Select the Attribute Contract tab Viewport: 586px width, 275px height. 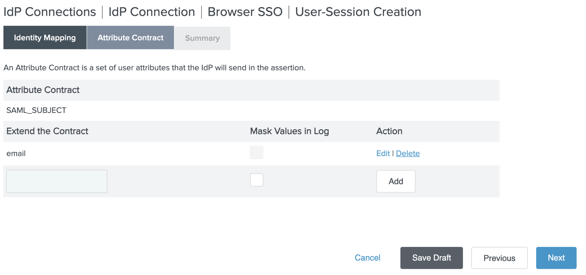tap(130, 38)
